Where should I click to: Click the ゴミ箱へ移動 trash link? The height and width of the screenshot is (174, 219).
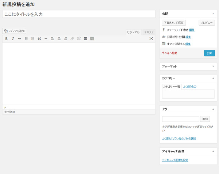pos(169,53)
